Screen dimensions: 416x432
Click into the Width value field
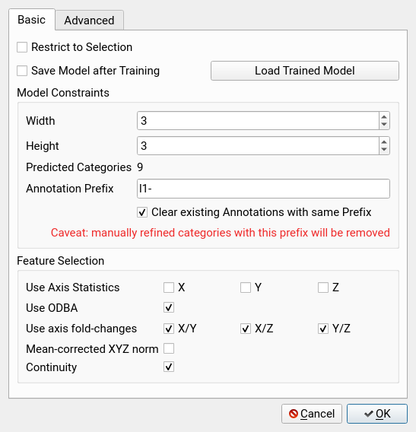[x=258, y=121]
